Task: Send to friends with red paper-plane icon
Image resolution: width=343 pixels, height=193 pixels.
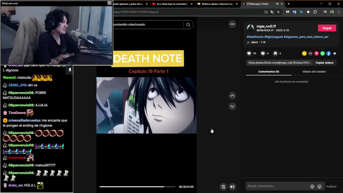Action: [x=316, y=53]
